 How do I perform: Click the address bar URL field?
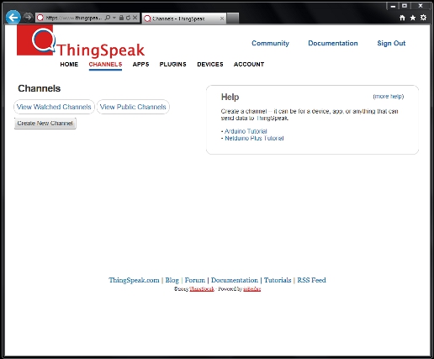pos(73,18)
